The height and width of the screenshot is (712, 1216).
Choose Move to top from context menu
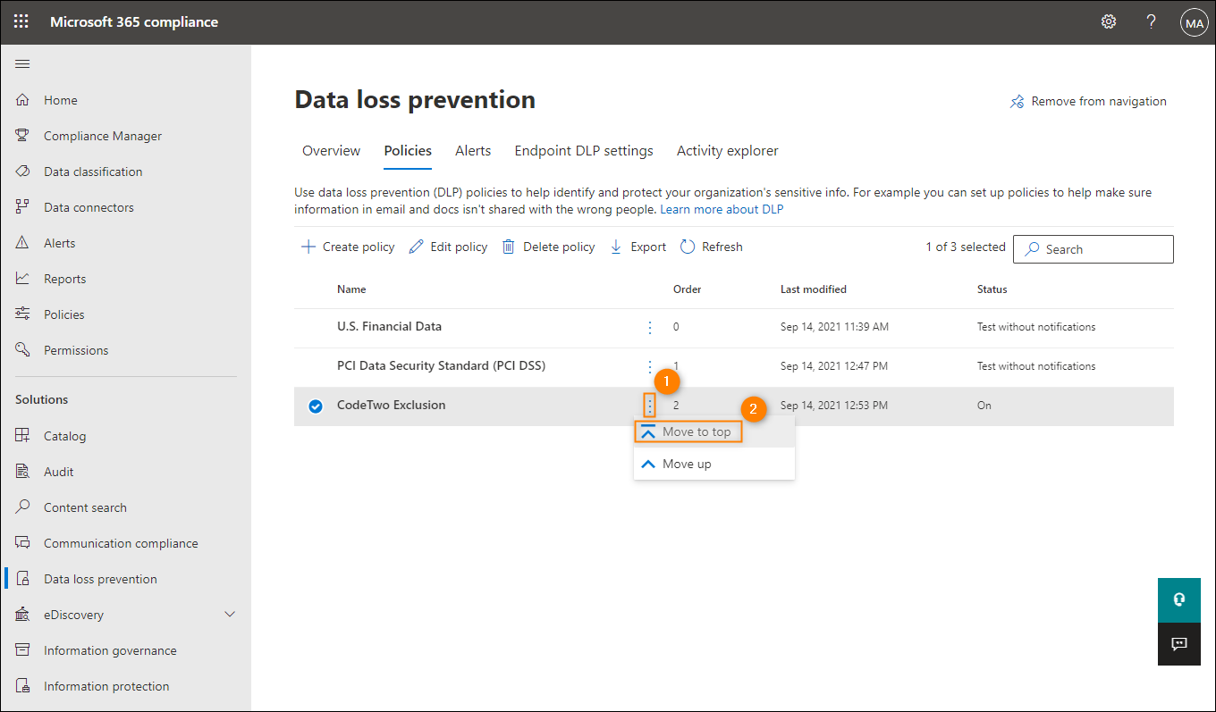[714, 431]
